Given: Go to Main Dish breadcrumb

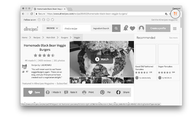Looking at the screenshot, I should (x=51, y=37).
